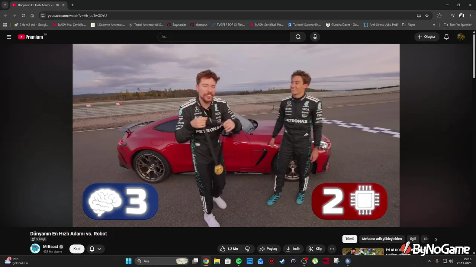This screenshot has width=476, height=267.
Task: Click install app icon in address bar
Action: coord(419,16)
